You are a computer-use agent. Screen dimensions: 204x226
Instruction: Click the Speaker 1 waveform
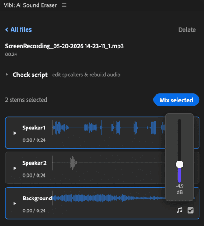pyautogui.click(x=108, y=128)
